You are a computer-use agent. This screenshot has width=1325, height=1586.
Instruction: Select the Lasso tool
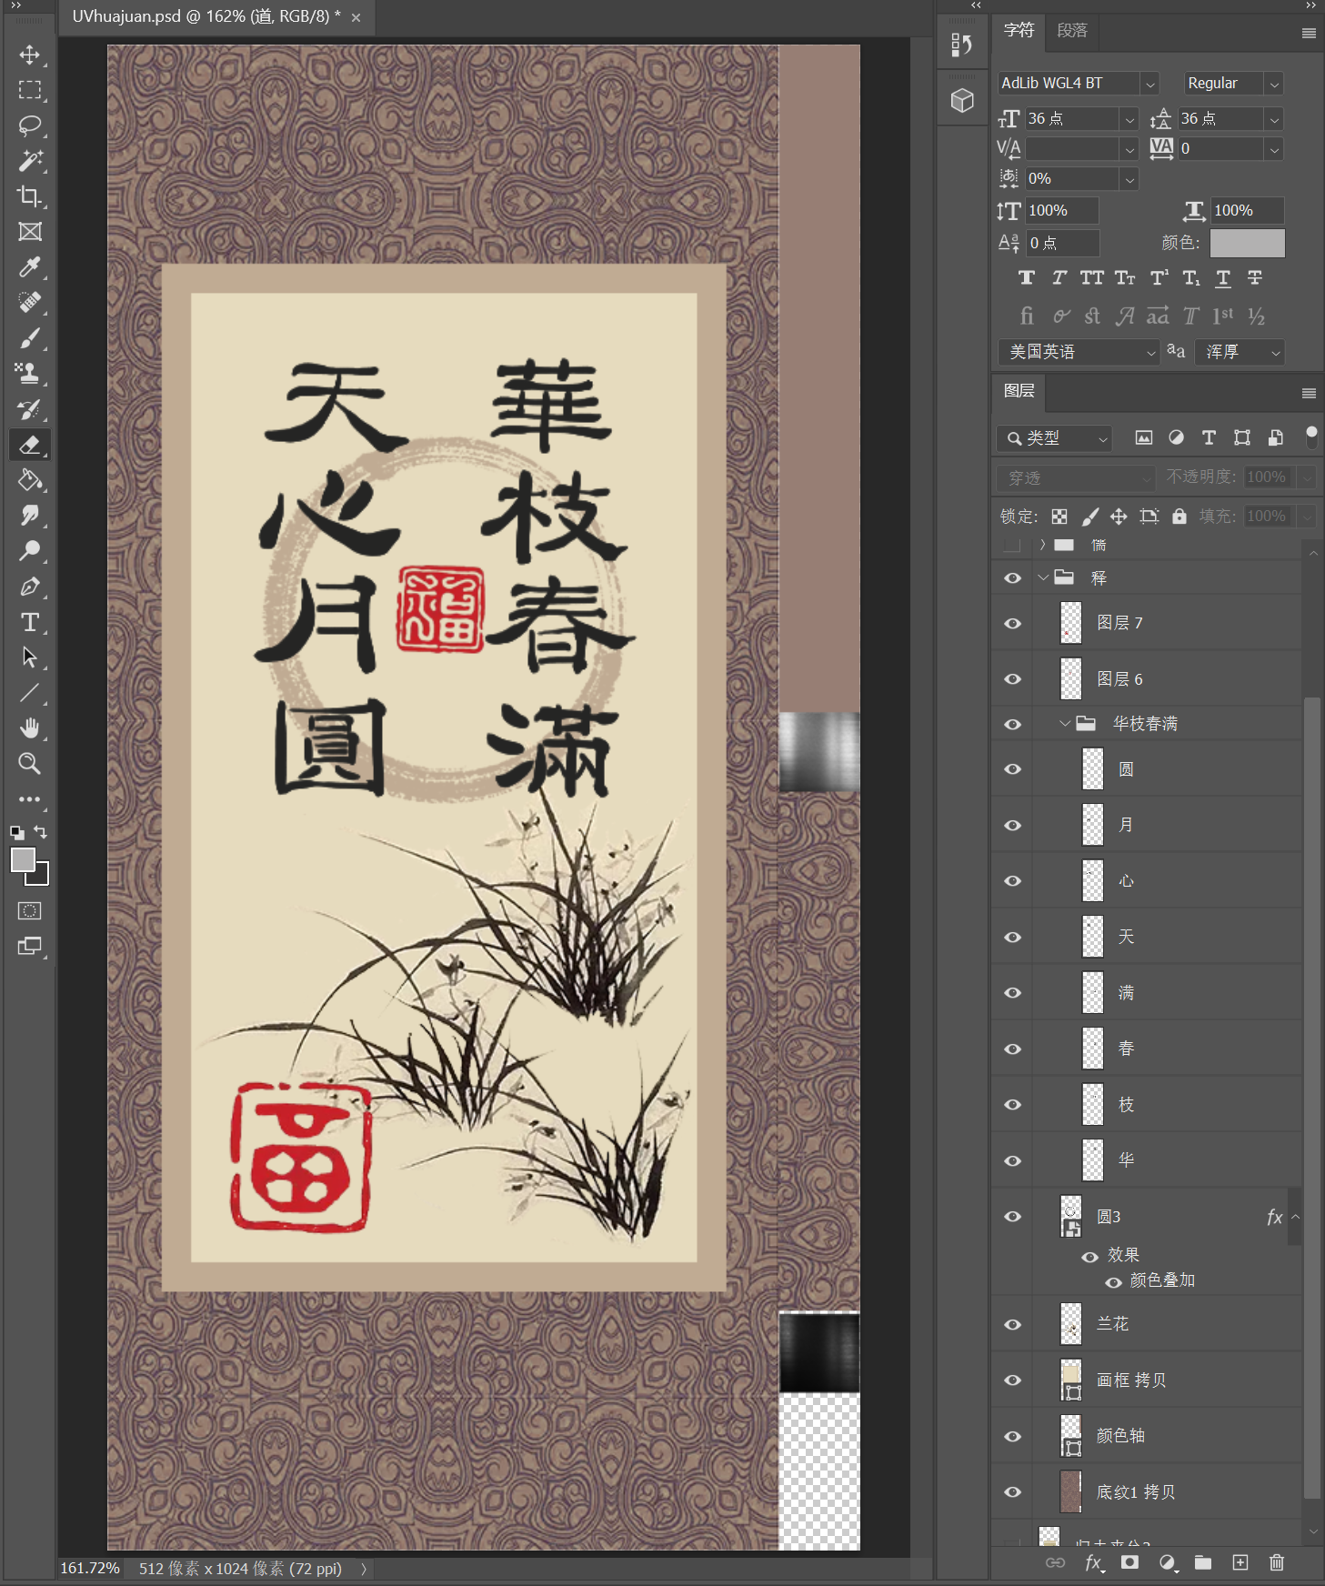tap(30, 125)
